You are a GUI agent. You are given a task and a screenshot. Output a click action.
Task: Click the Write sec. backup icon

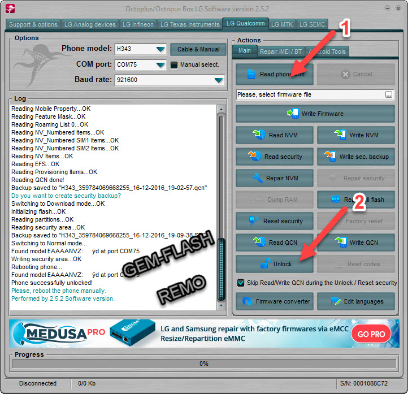(330, 156)
